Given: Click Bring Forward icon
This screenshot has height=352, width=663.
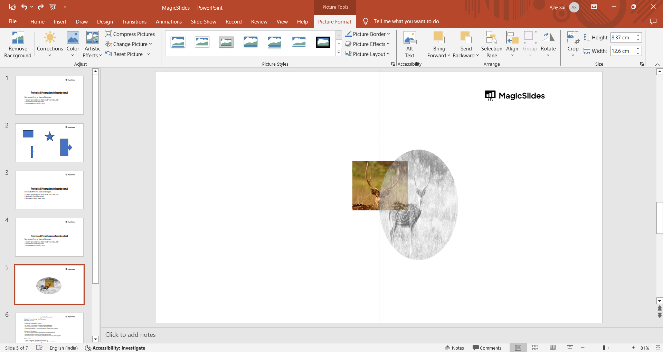Looking at the screenshot, I should point(439,37).
